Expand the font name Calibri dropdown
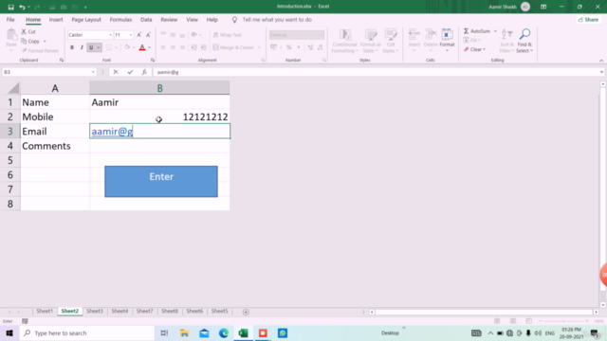 [x=110, y=35]
